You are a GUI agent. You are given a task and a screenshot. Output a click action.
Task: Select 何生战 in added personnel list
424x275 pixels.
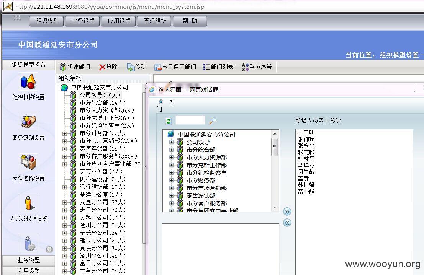306,172
